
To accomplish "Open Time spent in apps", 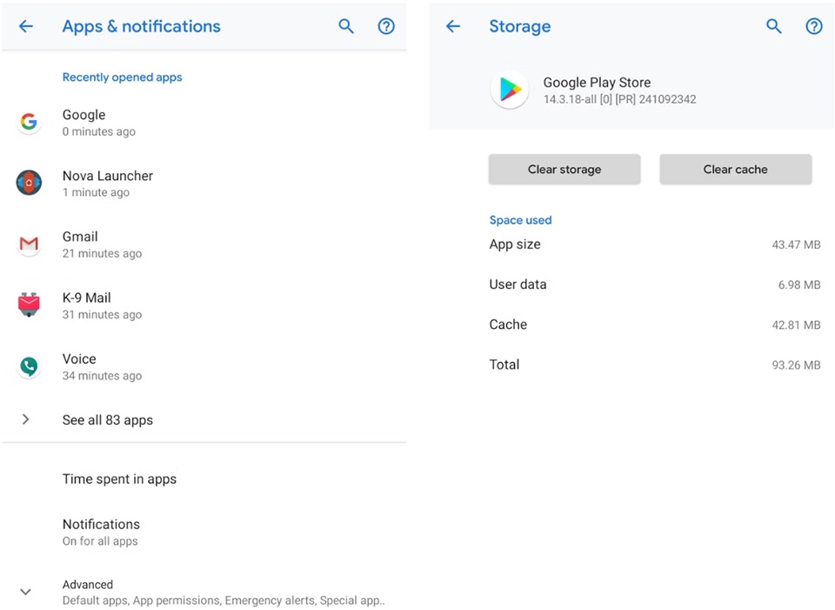I will tap(204, 479).
